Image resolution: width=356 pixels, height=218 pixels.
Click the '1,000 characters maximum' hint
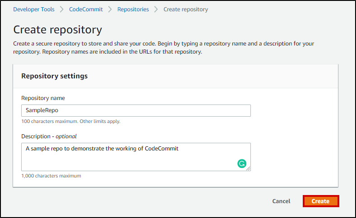click(51, 176)
